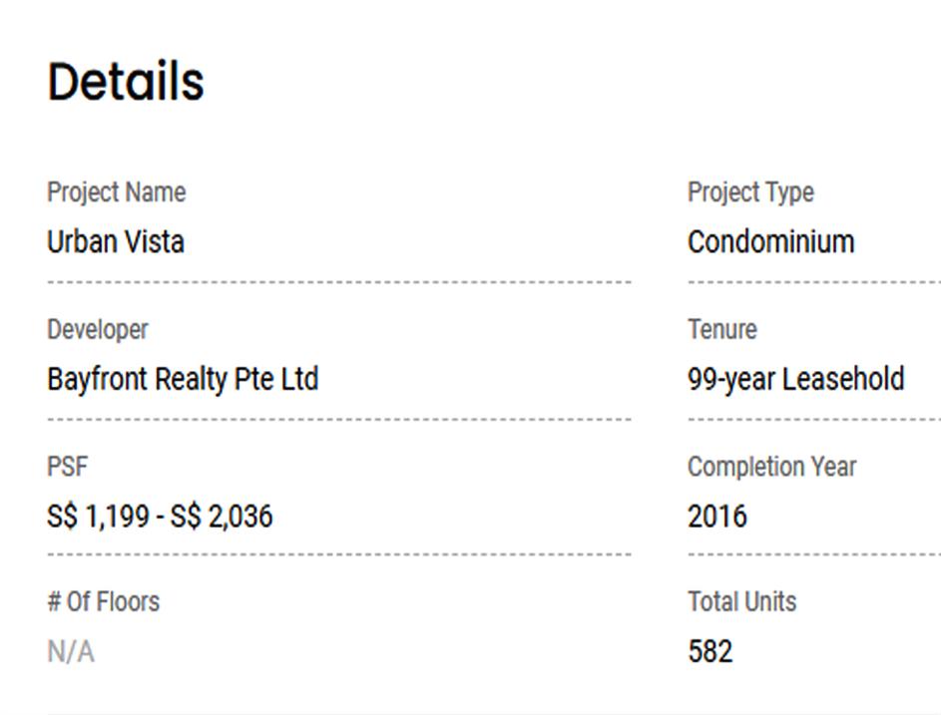Open Bayfront Realty Pte Ltd developer text
This screenshot has height=715, width=941.
point(183,380)
